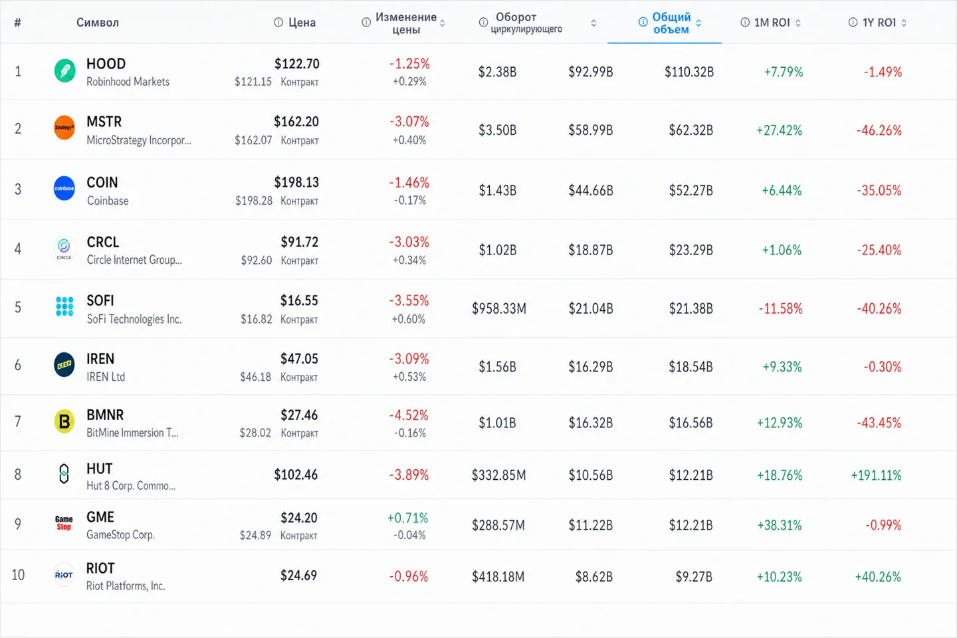Click the Coinbase COIN blue logo

coord(64,189)
